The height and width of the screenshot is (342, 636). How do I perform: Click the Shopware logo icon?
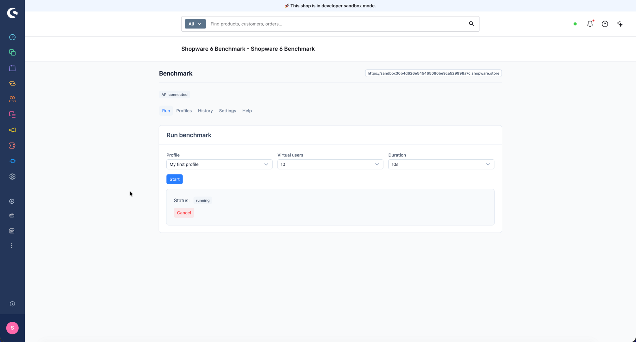(12, 13)
